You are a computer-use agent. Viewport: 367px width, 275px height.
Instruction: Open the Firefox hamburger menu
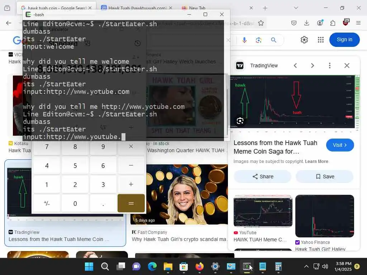[x=358, y=23]
